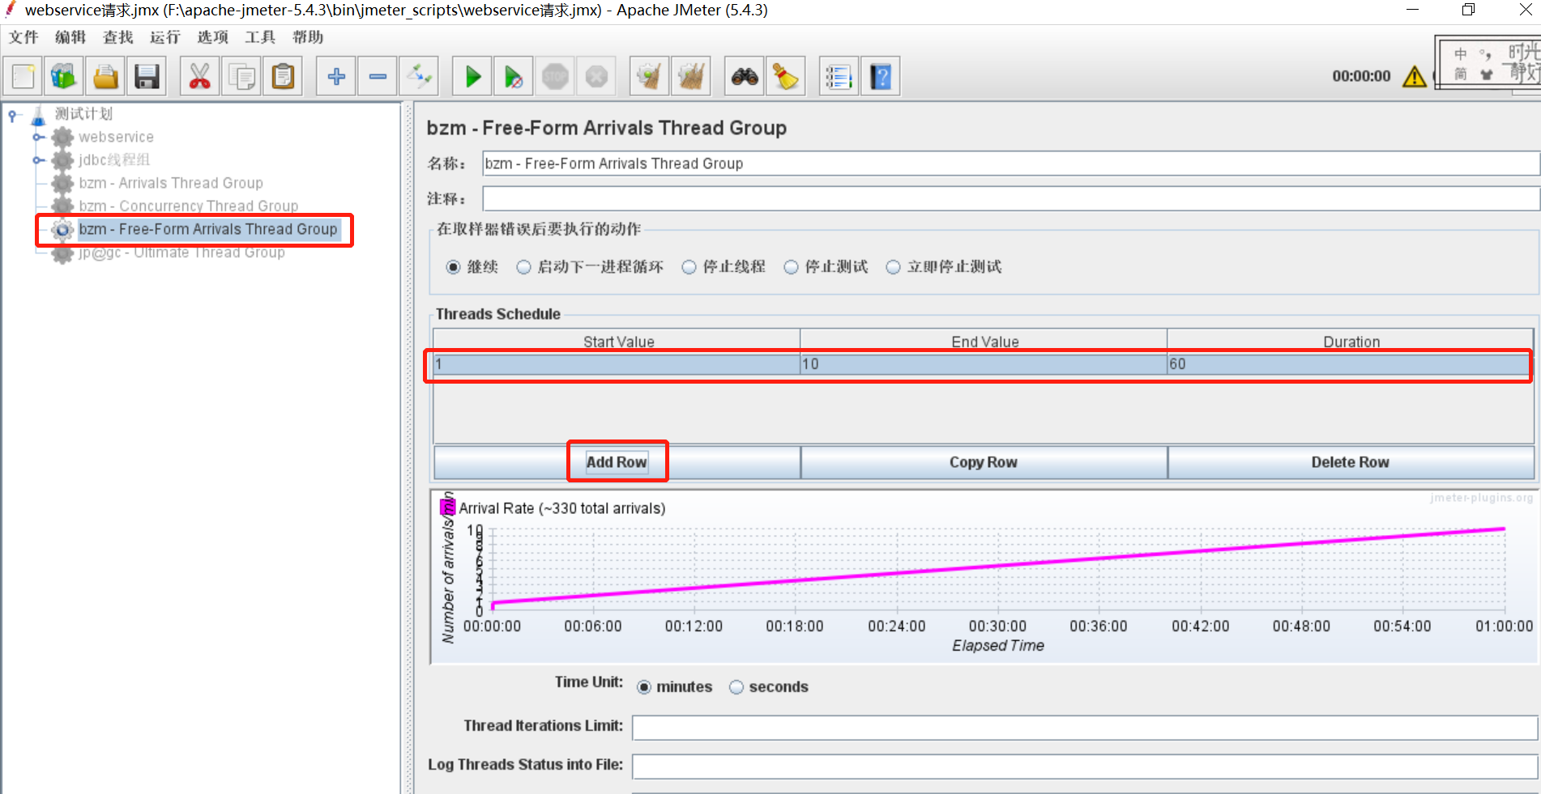The height and width of the screenshot is (794, 1541).
Task: Click the Log Threads Status into File field
Action: point(1085,766)
